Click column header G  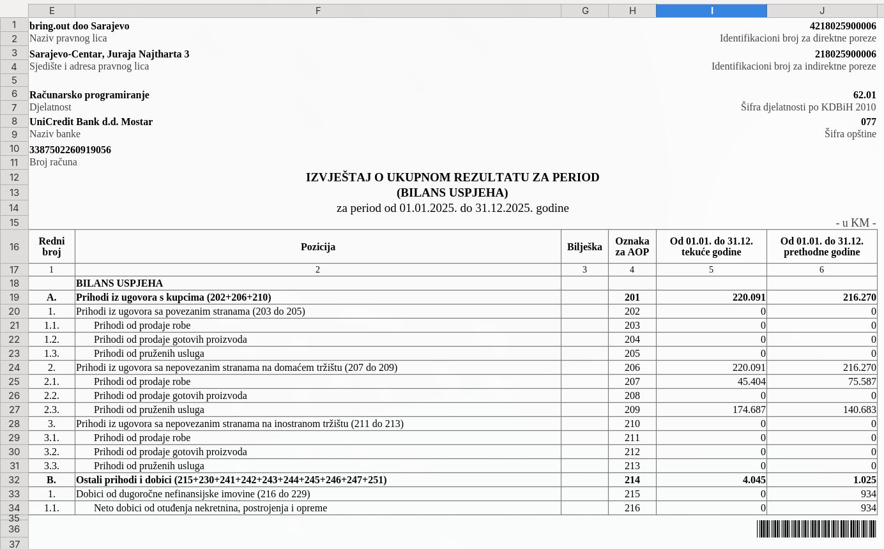pyautogui.click(x=584, y=11)
